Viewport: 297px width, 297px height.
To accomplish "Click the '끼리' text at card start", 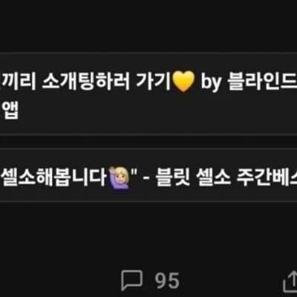I will pyautogui.click(x=17, y=82).
